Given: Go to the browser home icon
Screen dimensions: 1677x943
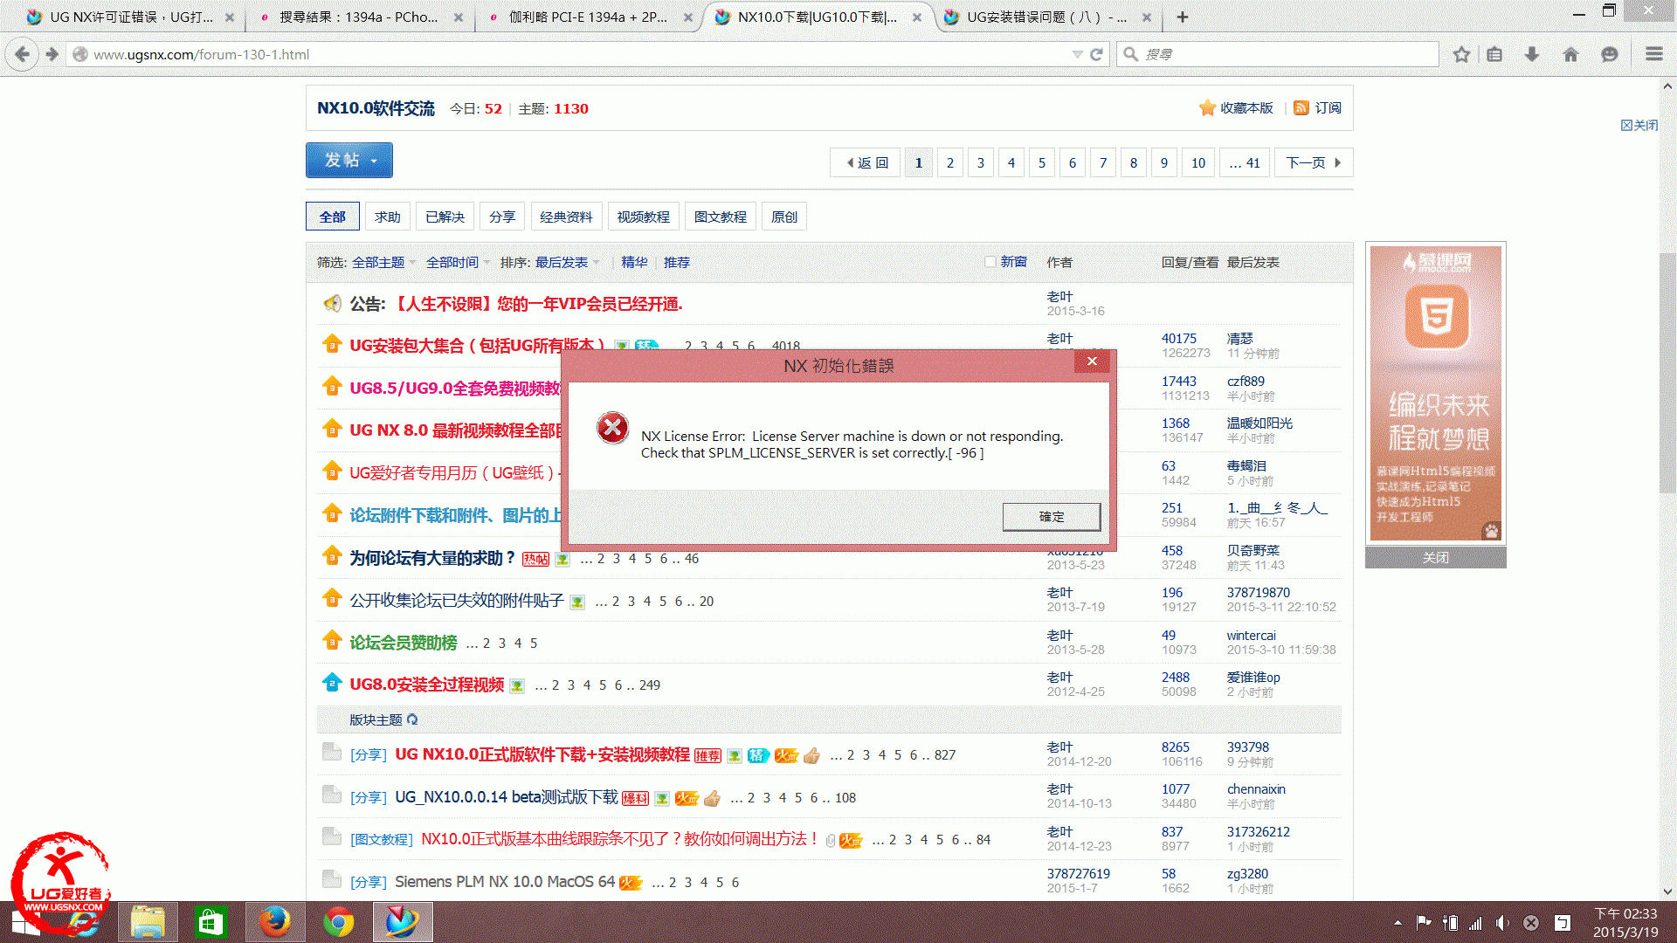Looking at the screenshot, I should click(x=1570, y=54).
